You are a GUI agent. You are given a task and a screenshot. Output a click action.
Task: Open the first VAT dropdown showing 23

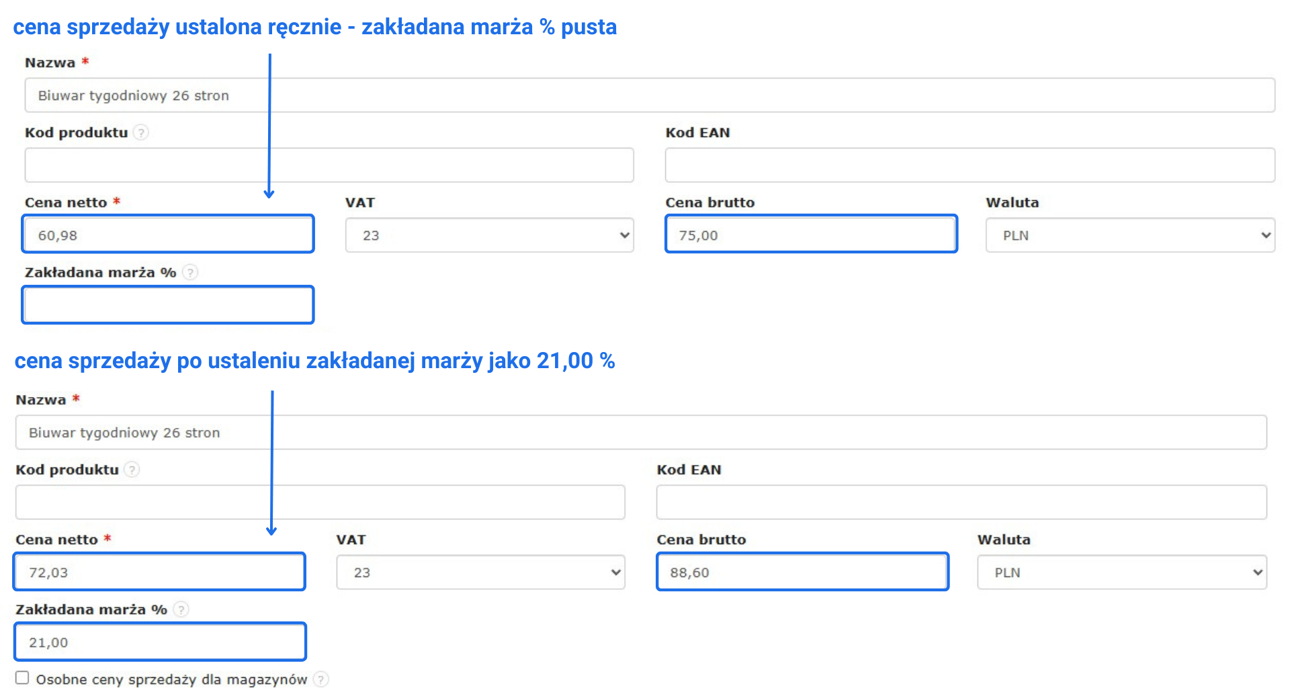point(488,234)
